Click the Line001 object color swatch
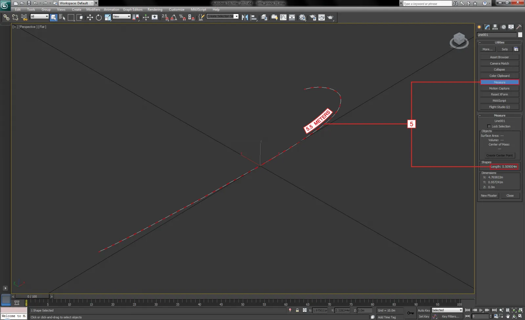Viewport: 525px width, 320px height. click(x=520, y=34)
